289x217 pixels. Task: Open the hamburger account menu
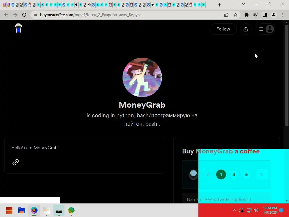[265, 29]
